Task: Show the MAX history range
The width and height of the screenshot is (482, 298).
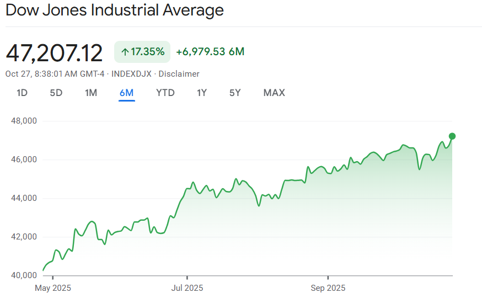Action: coord(274,93)
